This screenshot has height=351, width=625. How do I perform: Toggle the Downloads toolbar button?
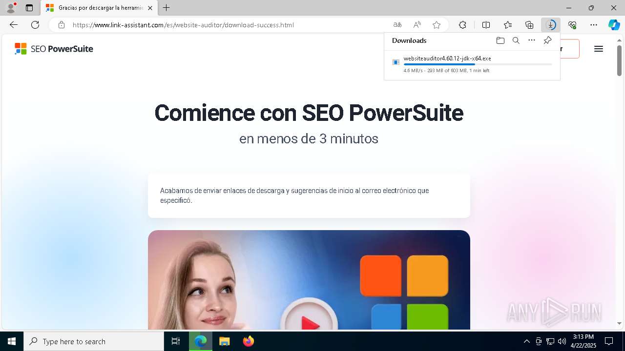pos(551,25)
